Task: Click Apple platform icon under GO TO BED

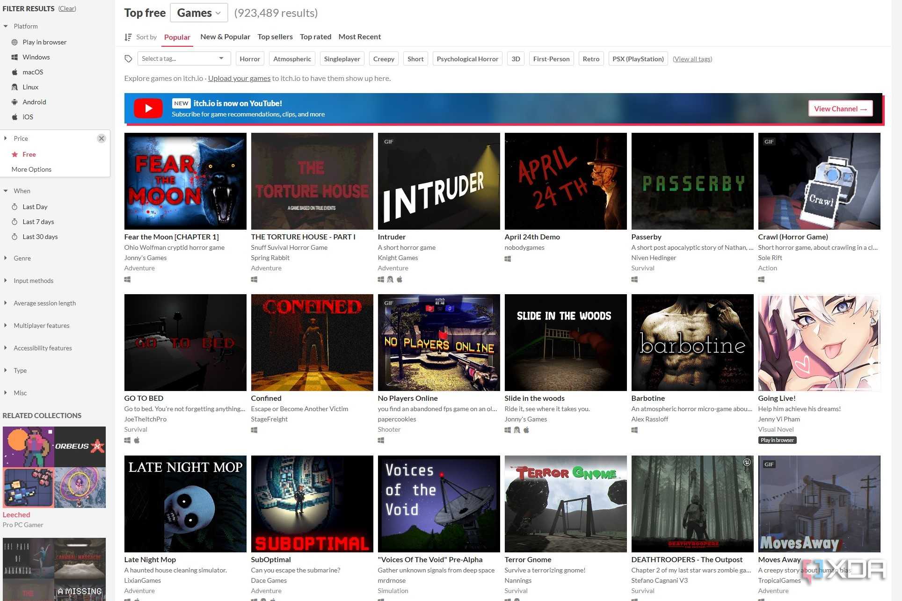Action: (137, 440)
